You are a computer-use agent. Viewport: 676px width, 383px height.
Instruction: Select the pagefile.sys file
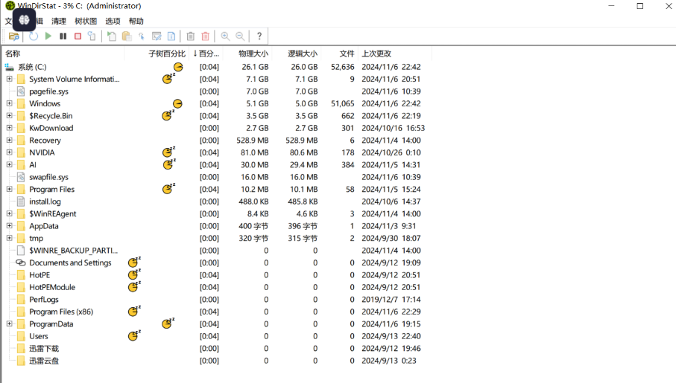(48, 91)
